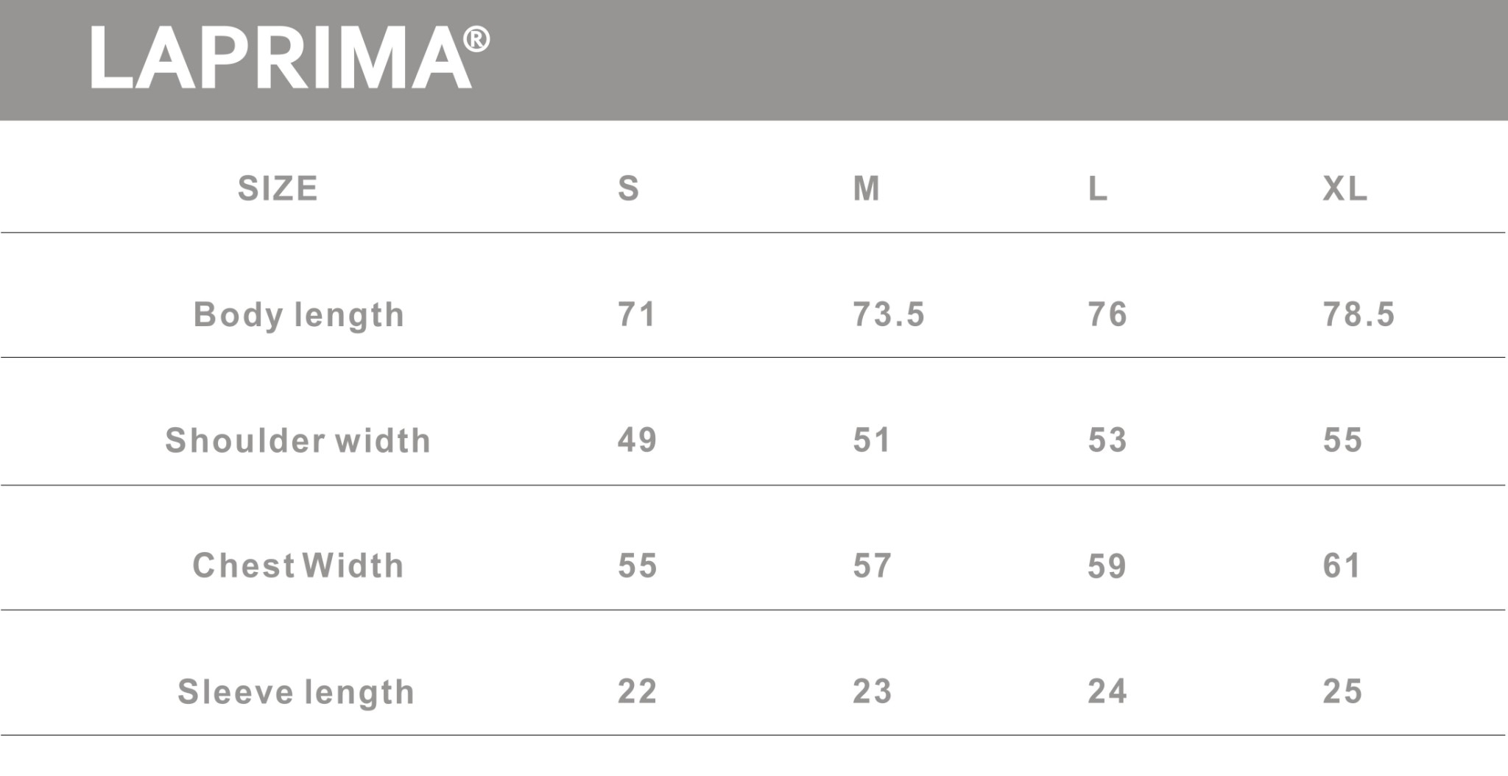Click the Body length row label
This screenshot has height=776, width=1508.
tap(299, 315)
